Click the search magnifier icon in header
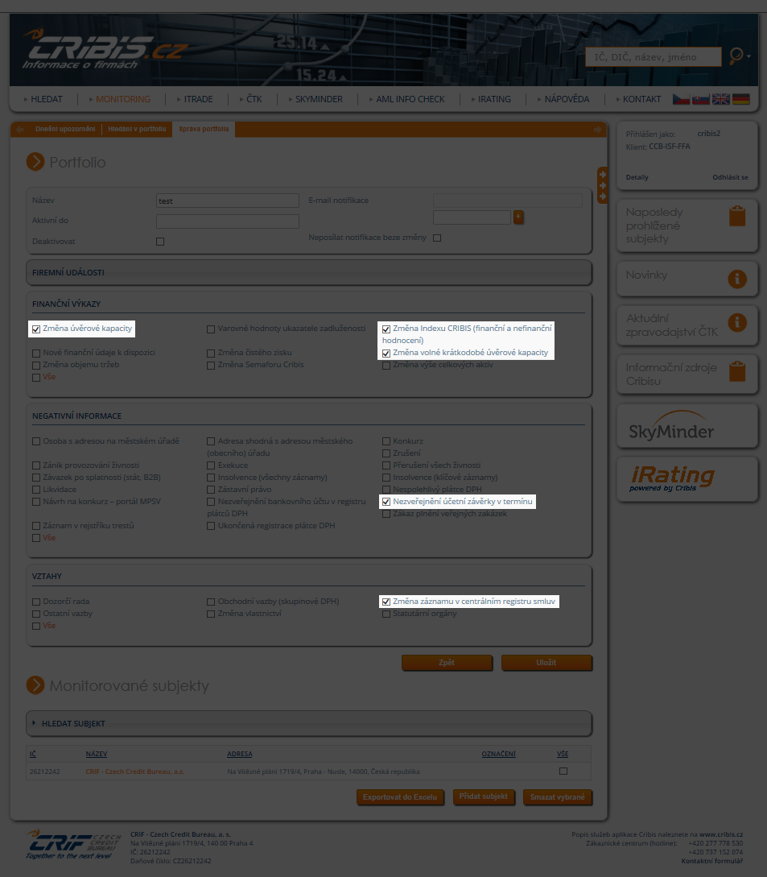Viewport: 767px width, 877px height. [736, 56]
